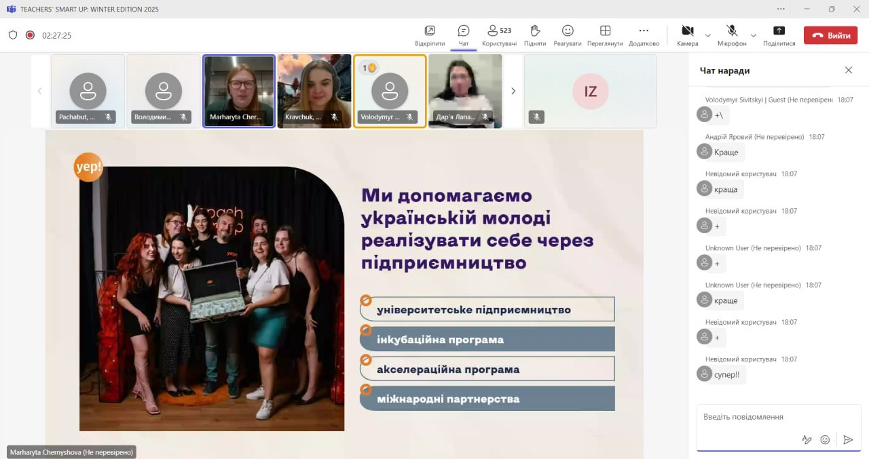Image resolution: width=869 pixels, height=459 pixels.
Task: Click 'інкубаційна програма' slide item
Action: [487, 339]
